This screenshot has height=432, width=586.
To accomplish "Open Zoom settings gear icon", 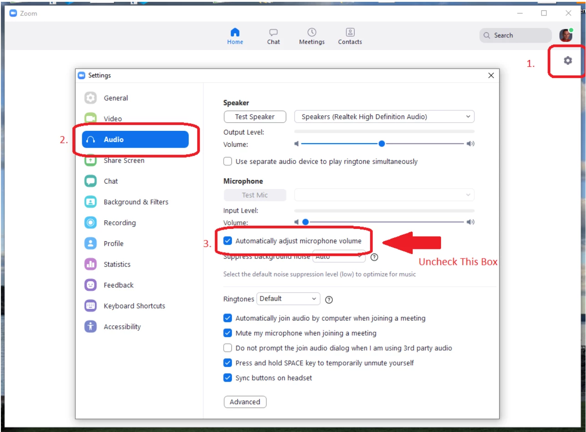I will [567, 60].
